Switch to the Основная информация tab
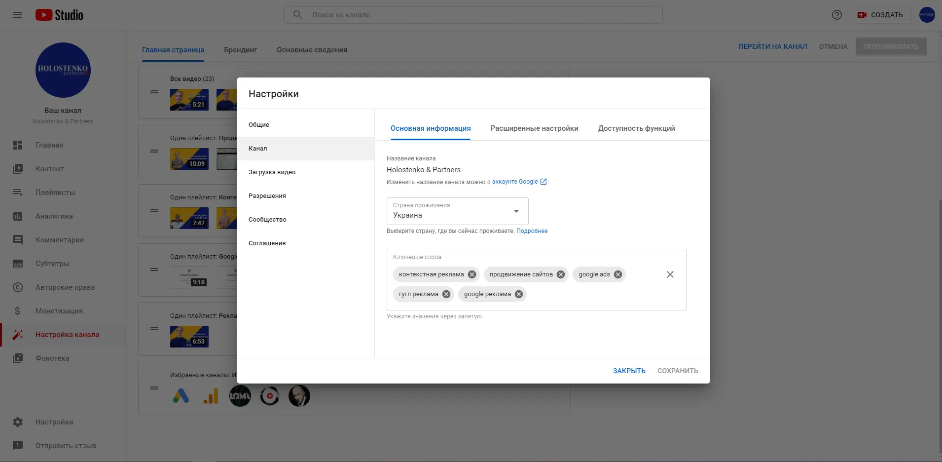 [431, 128]
